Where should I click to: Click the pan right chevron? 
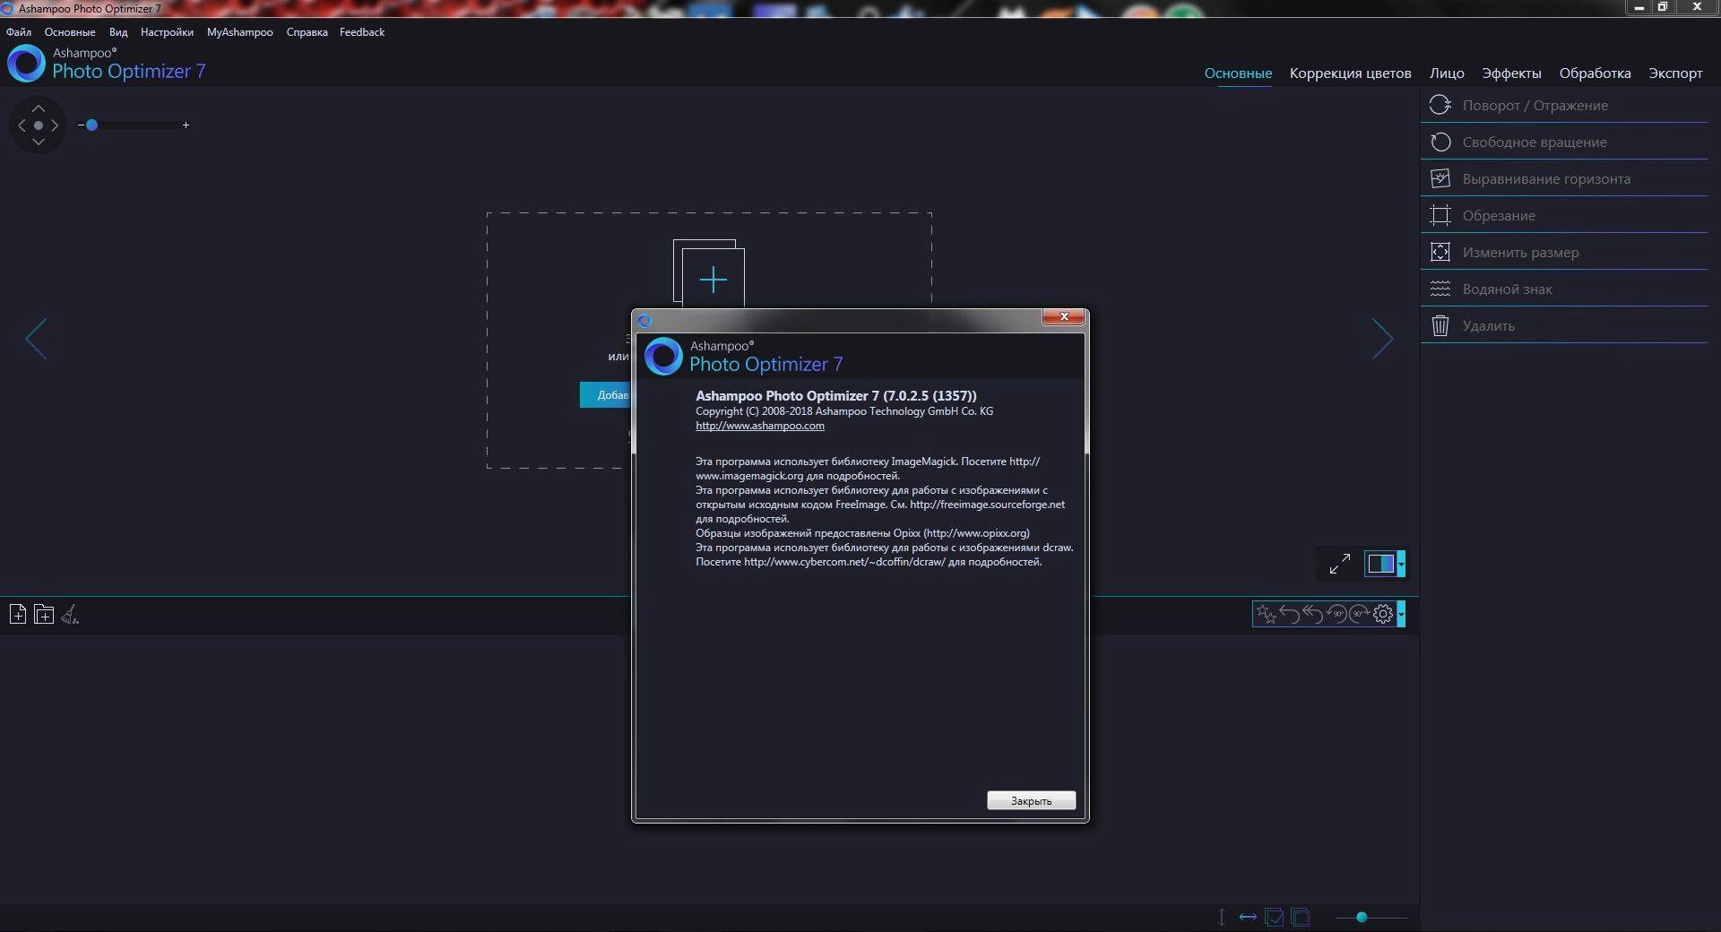(x=55, y=125)
